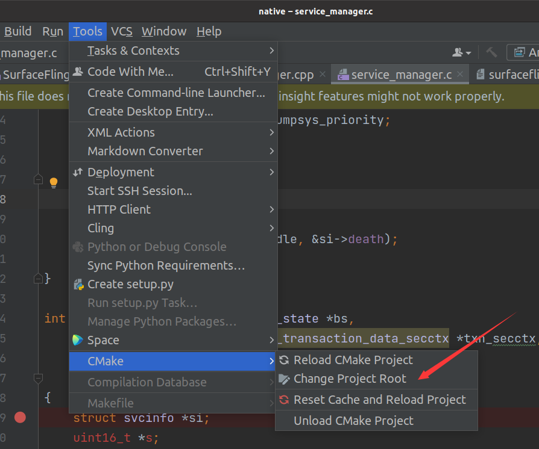Click the red breakpoint dot in gutter
Image resolution: width=539 pixels, height=449 pixels.
pos(20,417)
